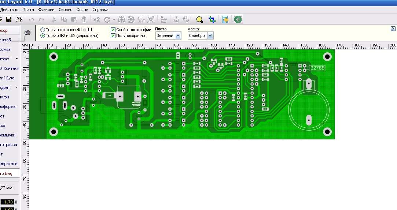
Task: Click the Фото Вид mode button
Action: (10, 174)
